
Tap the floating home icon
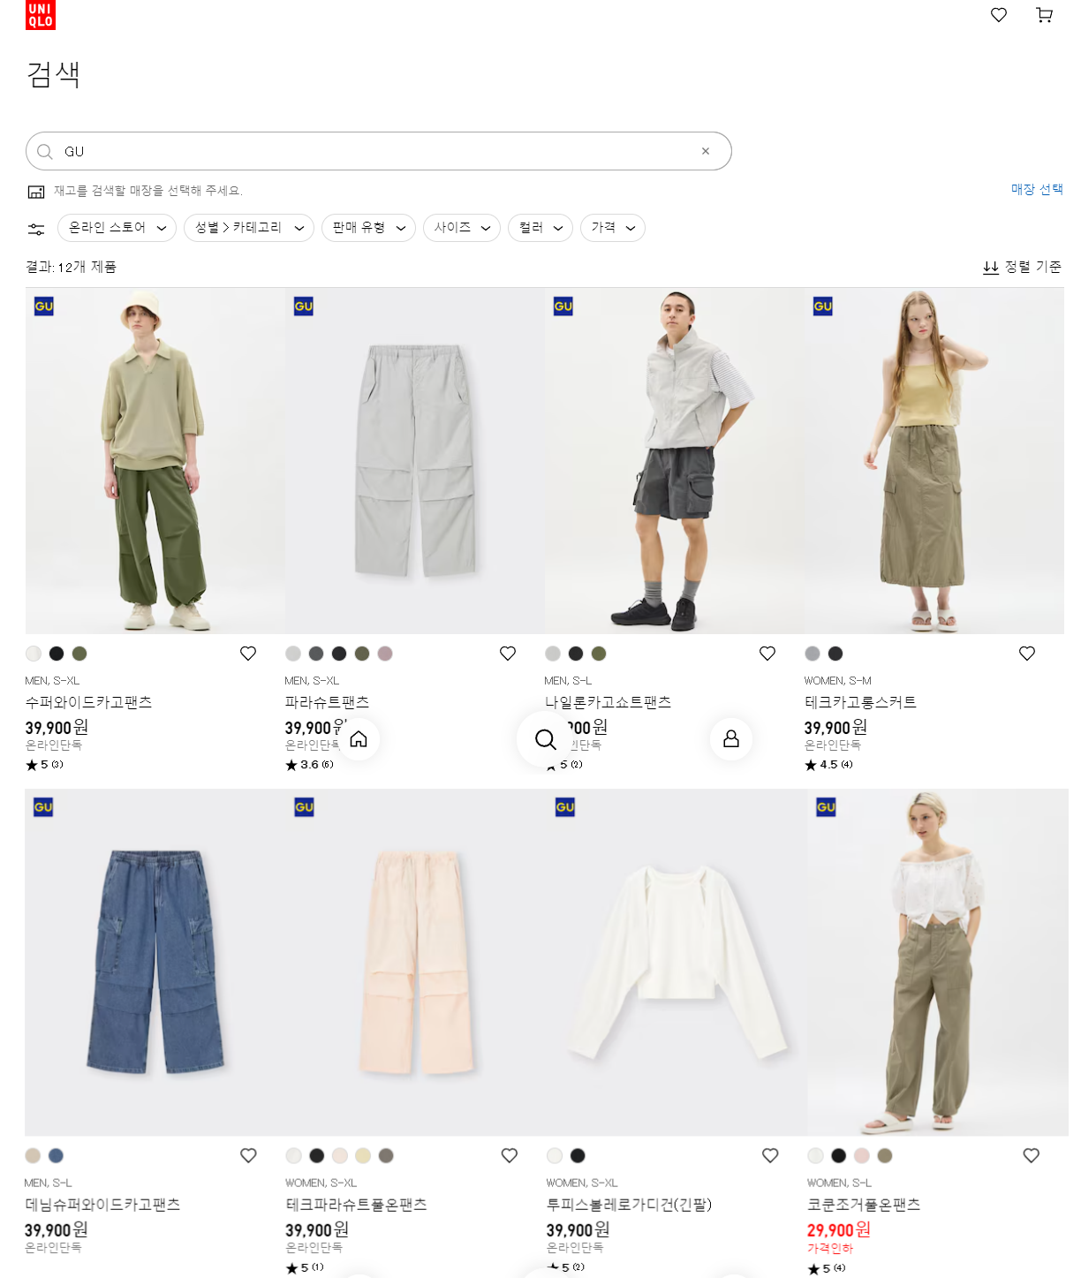359,739
